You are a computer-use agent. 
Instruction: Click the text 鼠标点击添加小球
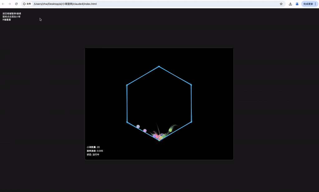(x=12, y=17)
